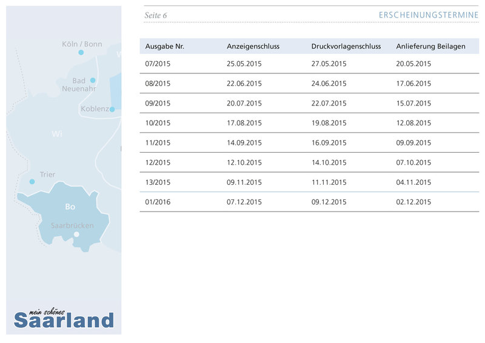
Task: Click the 'Druckvorlagenschluss' column header
Action: (346, 47)
